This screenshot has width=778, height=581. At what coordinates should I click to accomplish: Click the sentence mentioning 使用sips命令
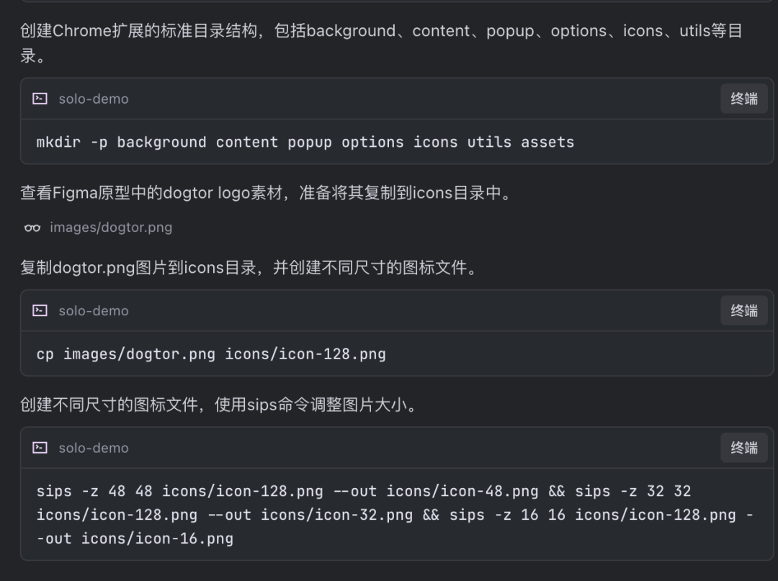[219, 405]
